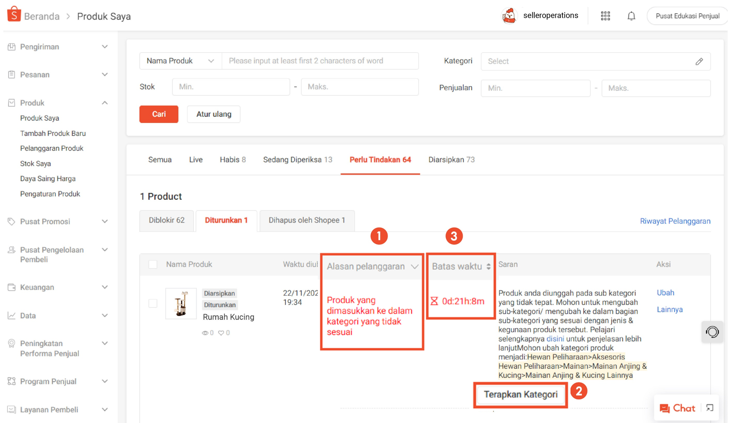This screenshot has width=729, height=423.
Task: Open the Nama Produk search type dropdown
Action: [x=181, y=61]
